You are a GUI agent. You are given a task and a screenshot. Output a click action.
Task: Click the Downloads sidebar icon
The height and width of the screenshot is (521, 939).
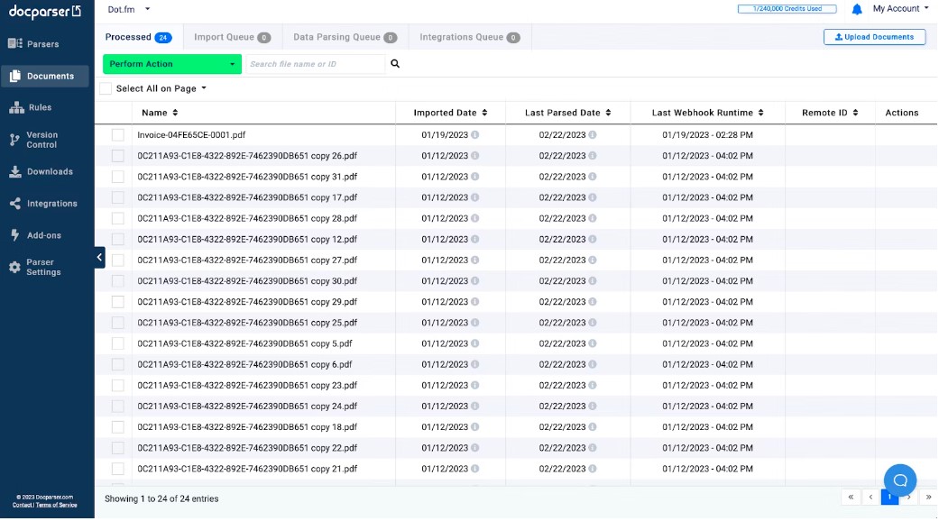coord(15,171)
